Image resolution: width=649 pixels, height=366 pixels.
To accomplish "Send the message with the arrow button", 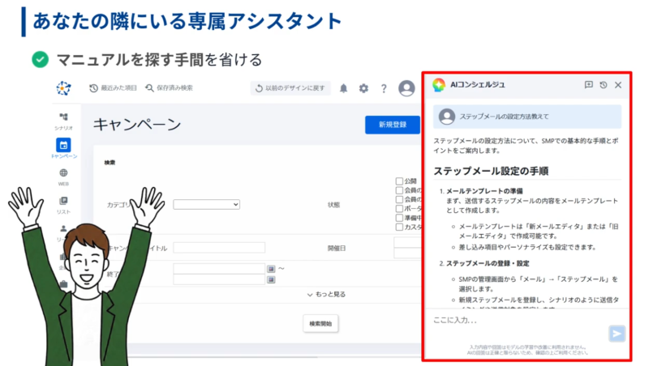I will coord(617,334).
